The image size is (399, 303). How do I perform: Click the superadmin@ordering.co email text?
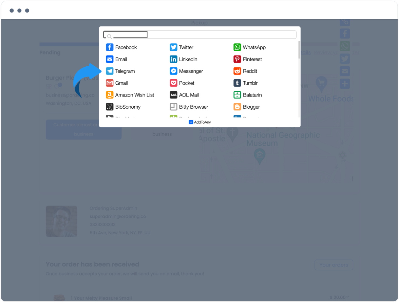118,216
